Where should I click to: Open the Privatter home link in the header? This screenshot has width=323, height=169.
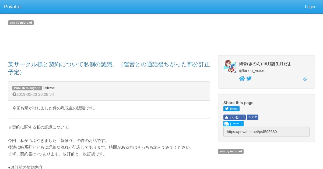tap(13, 7)
